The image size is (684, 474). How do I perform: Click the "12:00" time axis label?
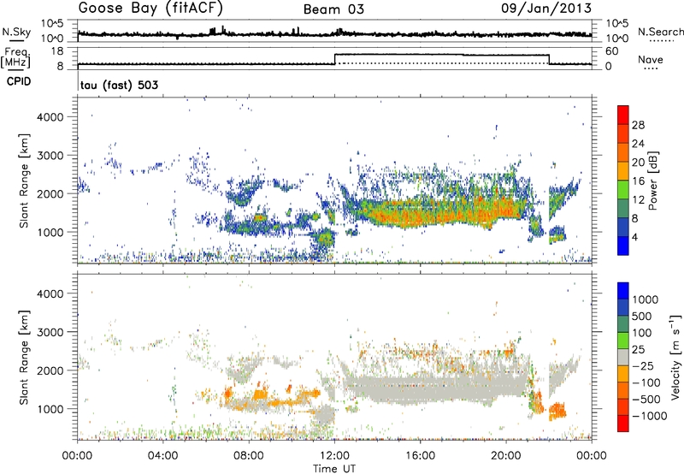point(334,456)
